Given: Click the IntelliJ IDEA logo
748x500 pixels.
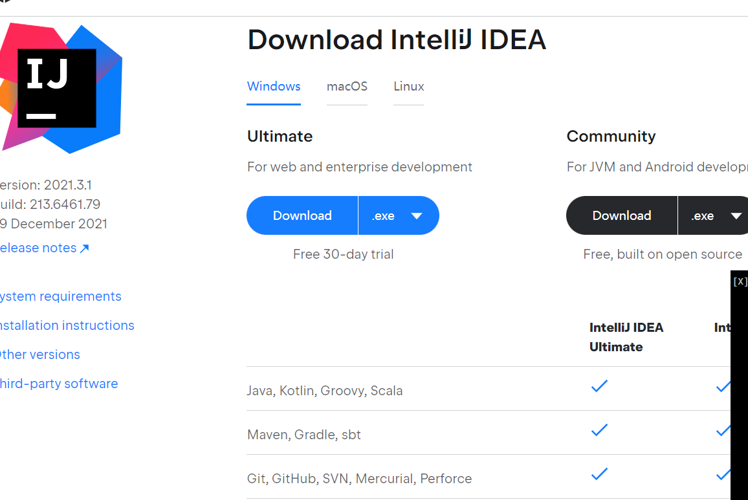Looking at the screenshot, I should (61, 88).
